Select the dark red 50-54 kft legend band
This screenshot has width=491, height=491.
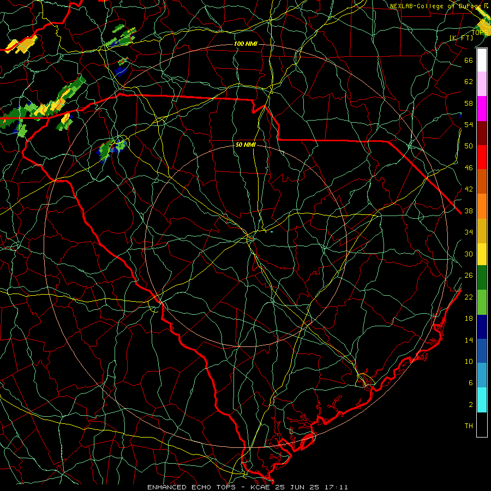pyautogui.click(x=482, y=133)
